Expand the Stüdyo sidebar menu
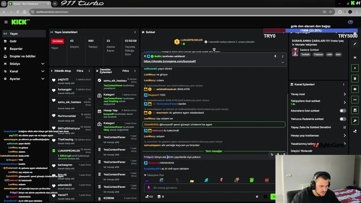This screenshot has height=203, width=361. click(x=24, y=64)
